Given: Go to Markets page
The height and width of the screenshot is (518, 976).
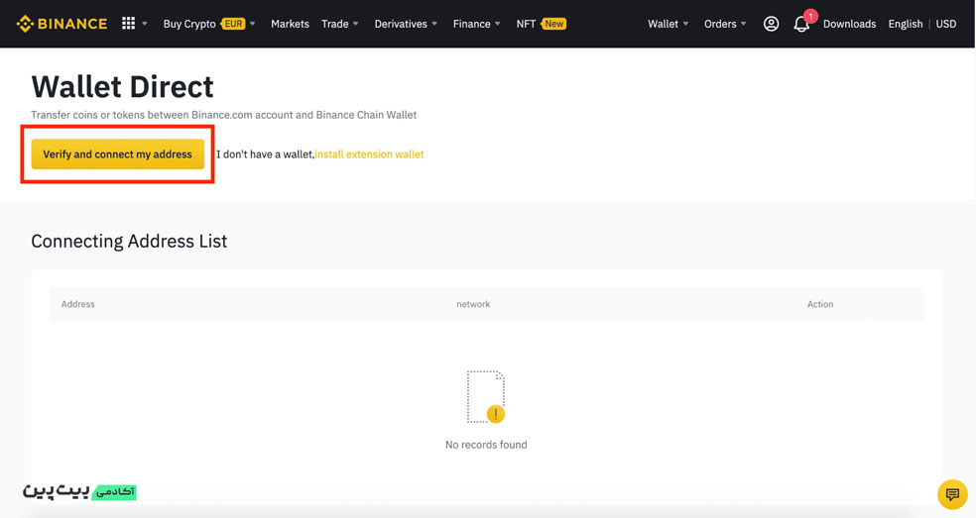Looking at the screenshot, I should [x=290, y=24].
